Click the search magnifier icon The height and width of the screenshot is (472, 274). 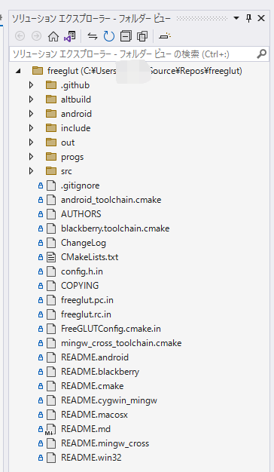[262, 54]
